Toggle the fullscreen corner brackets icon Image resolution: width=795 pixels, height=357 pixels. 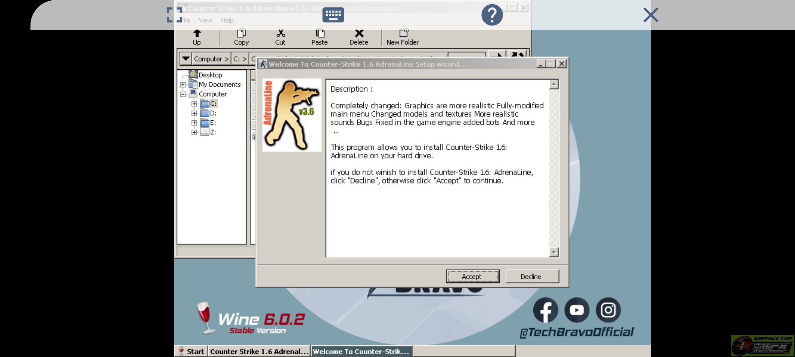(x=174, y=15)
